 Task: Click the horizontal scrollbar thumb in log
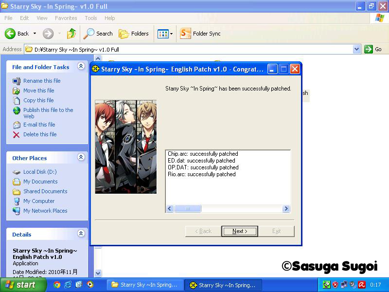188,209
